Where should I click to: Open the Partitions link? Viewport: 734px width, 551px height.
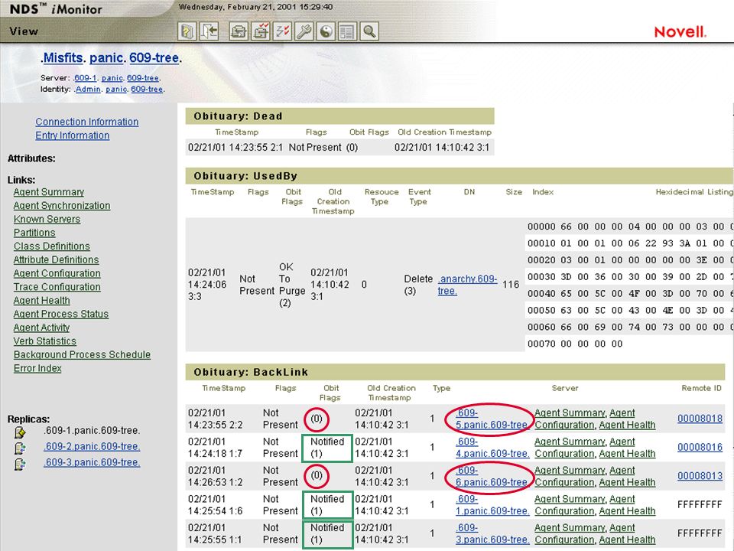click(34, 233)
